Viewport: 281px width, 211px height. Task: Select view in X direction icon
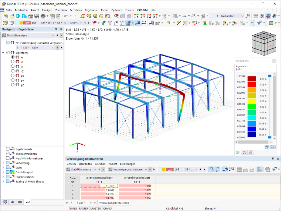pyautogui.click(x=136, y=16)
